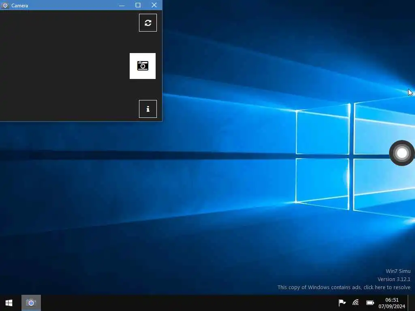415x311 pixels.
Task: Check the battery status tray icon
Action: (370, 302)
